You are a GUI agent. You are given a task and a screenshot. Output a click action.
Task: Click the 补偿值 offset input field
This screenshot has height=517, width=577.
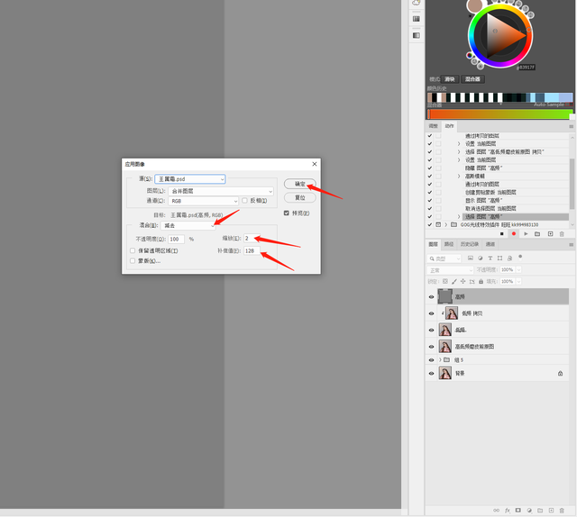pos(252,250)
